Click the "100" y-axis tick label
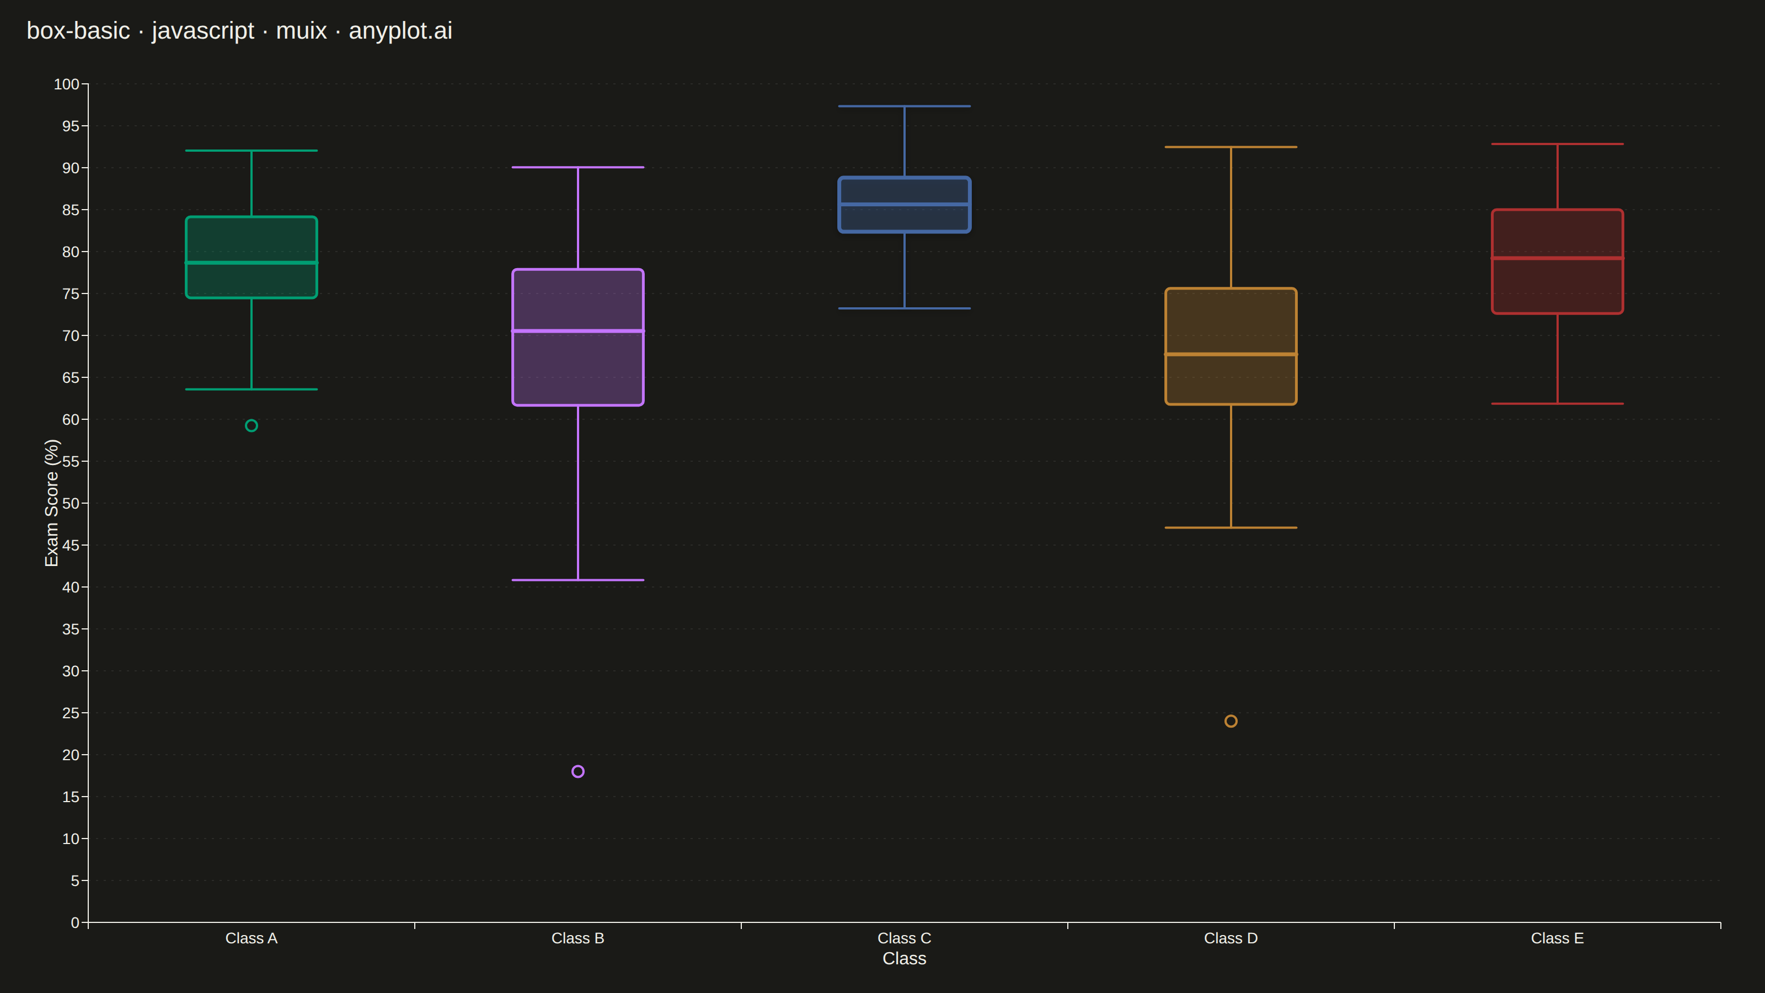This screenshot has width=1765, height=993. pyautogui.click(x=66, y=84)
